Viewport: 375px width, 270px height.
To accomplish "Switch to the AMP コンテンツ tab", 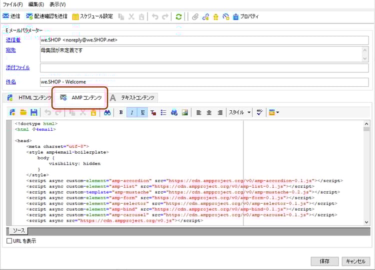I will pos(80,98).
